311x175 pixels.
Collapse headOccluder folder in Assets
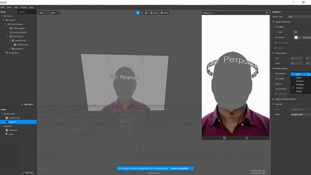1,114
